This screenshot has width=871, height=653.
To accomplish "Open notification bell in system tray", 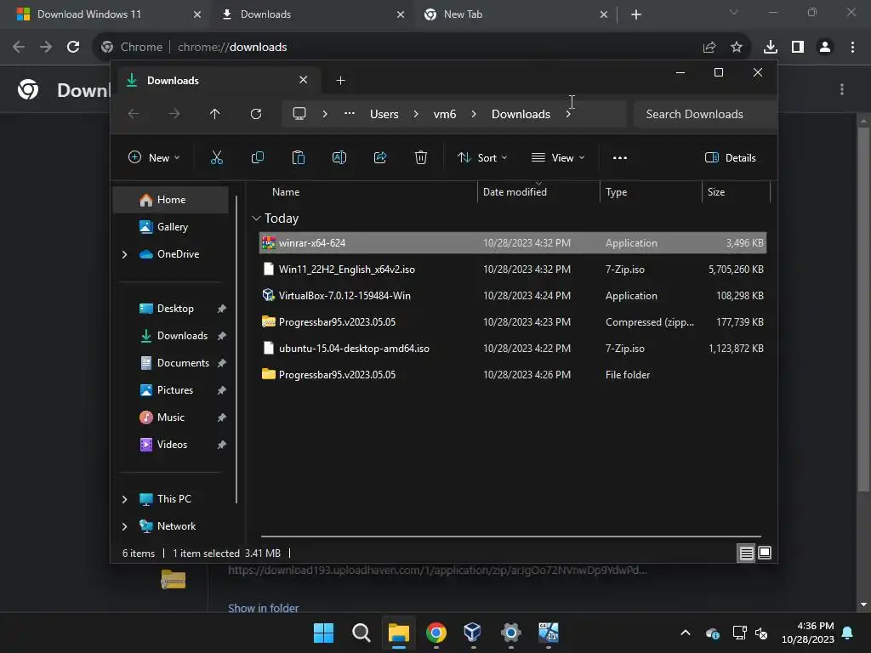I will (x=848, y=633).
